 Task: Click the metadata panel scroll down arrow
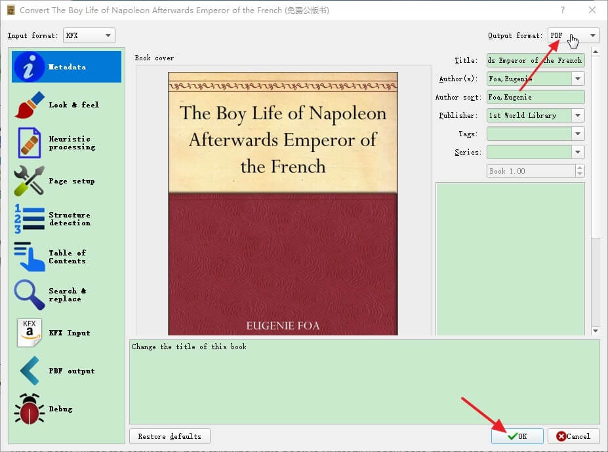[x=596, y=331]
